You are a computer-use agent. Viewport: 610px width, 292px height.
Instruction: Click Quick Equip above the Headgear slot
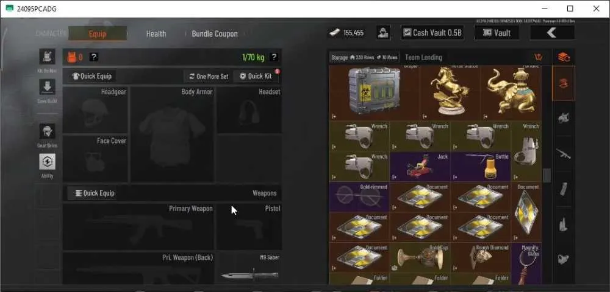92,77
